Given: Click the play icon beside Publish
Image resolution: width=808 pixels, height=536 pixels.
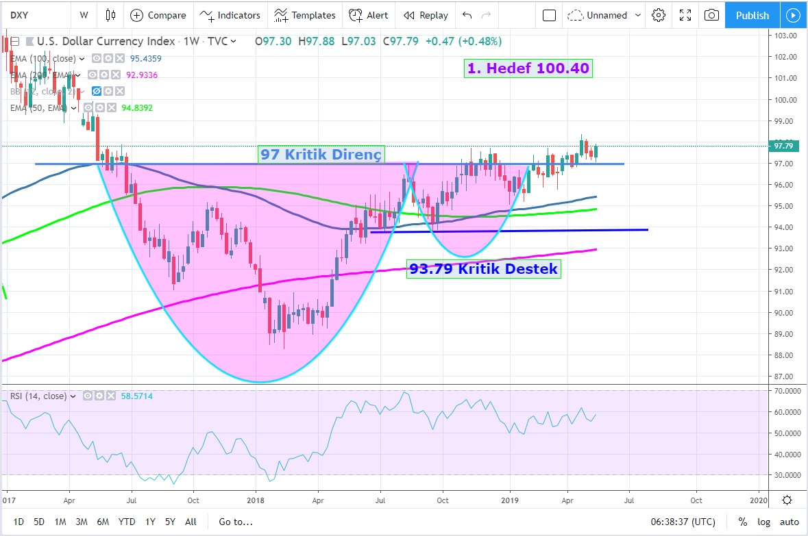Looking at the screenshot, I should tap(794, 16).
